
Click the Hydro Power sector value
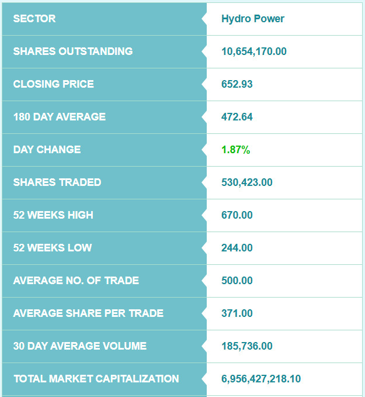coord(252,19)
